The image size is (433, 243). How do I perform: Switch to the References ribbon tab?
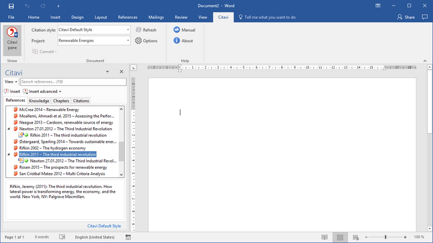(128, 17)
